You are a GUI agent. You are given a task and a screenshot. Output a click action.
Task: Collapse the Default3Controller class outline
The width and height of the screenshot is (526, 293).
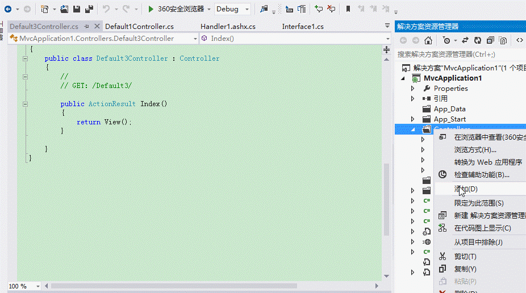pyautogui.click(x=25, y=58)
